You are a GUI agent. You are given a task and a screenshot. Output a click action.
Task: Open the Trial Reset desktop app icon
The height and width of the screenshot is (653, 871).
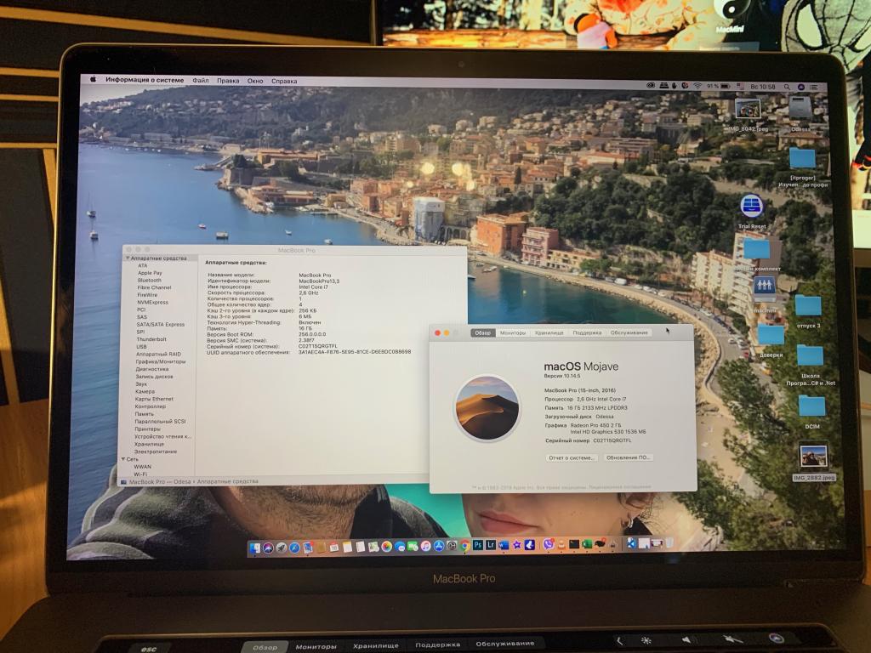752,206
